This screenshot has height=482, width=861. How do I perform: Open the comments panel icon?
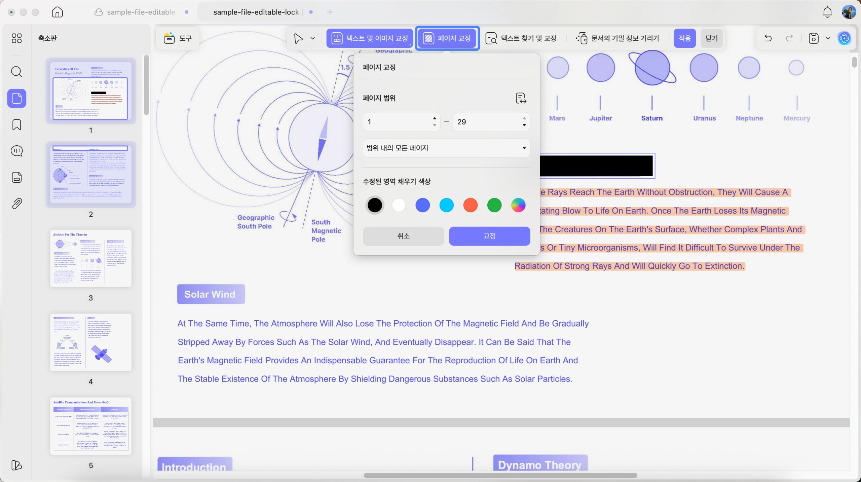(x=16, y=151)
